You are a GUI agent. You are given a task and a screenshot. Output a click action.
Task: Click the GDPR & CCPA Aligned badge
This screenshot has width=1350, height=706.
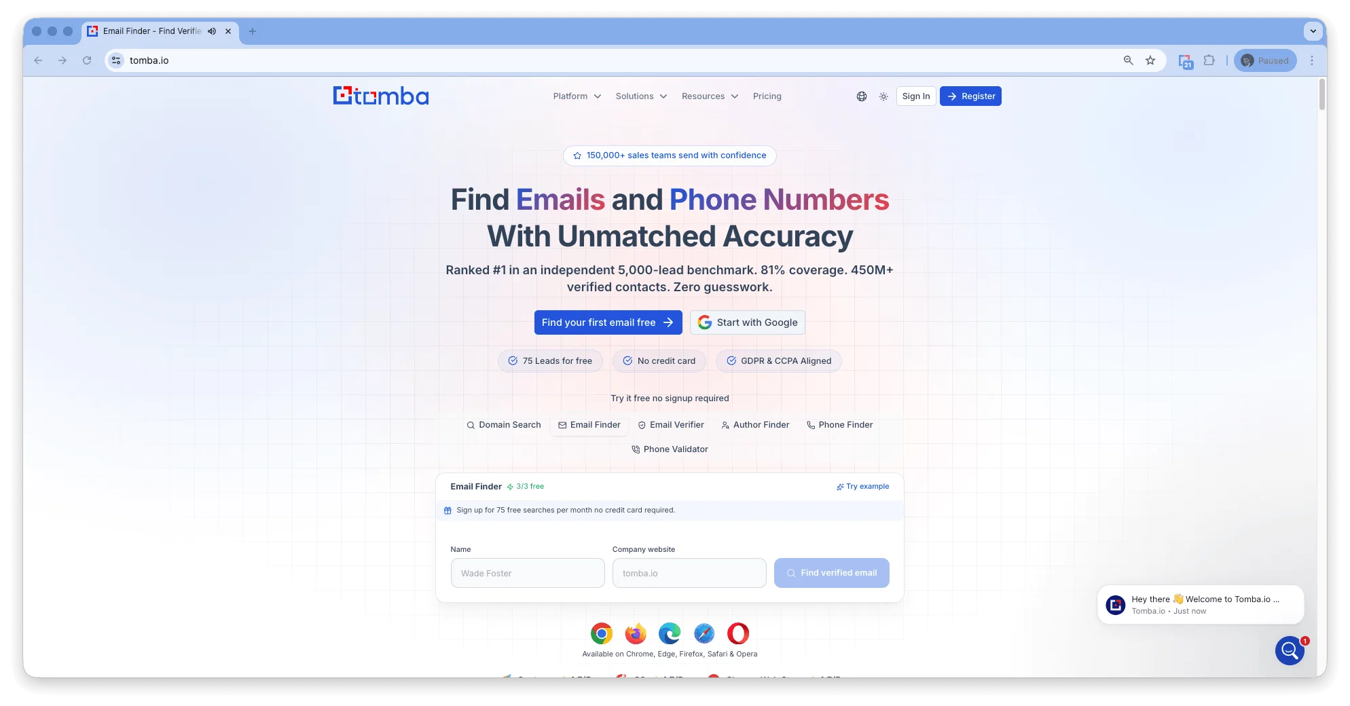779,361
